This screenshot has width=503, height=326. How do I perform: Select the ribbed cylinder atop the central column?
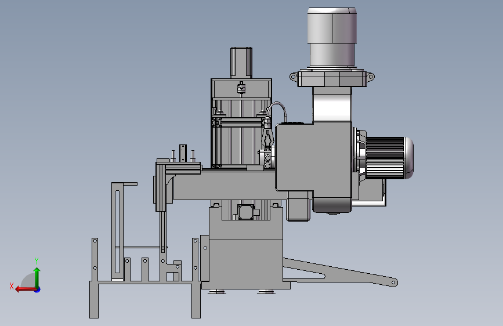click(x=241, y=62)
